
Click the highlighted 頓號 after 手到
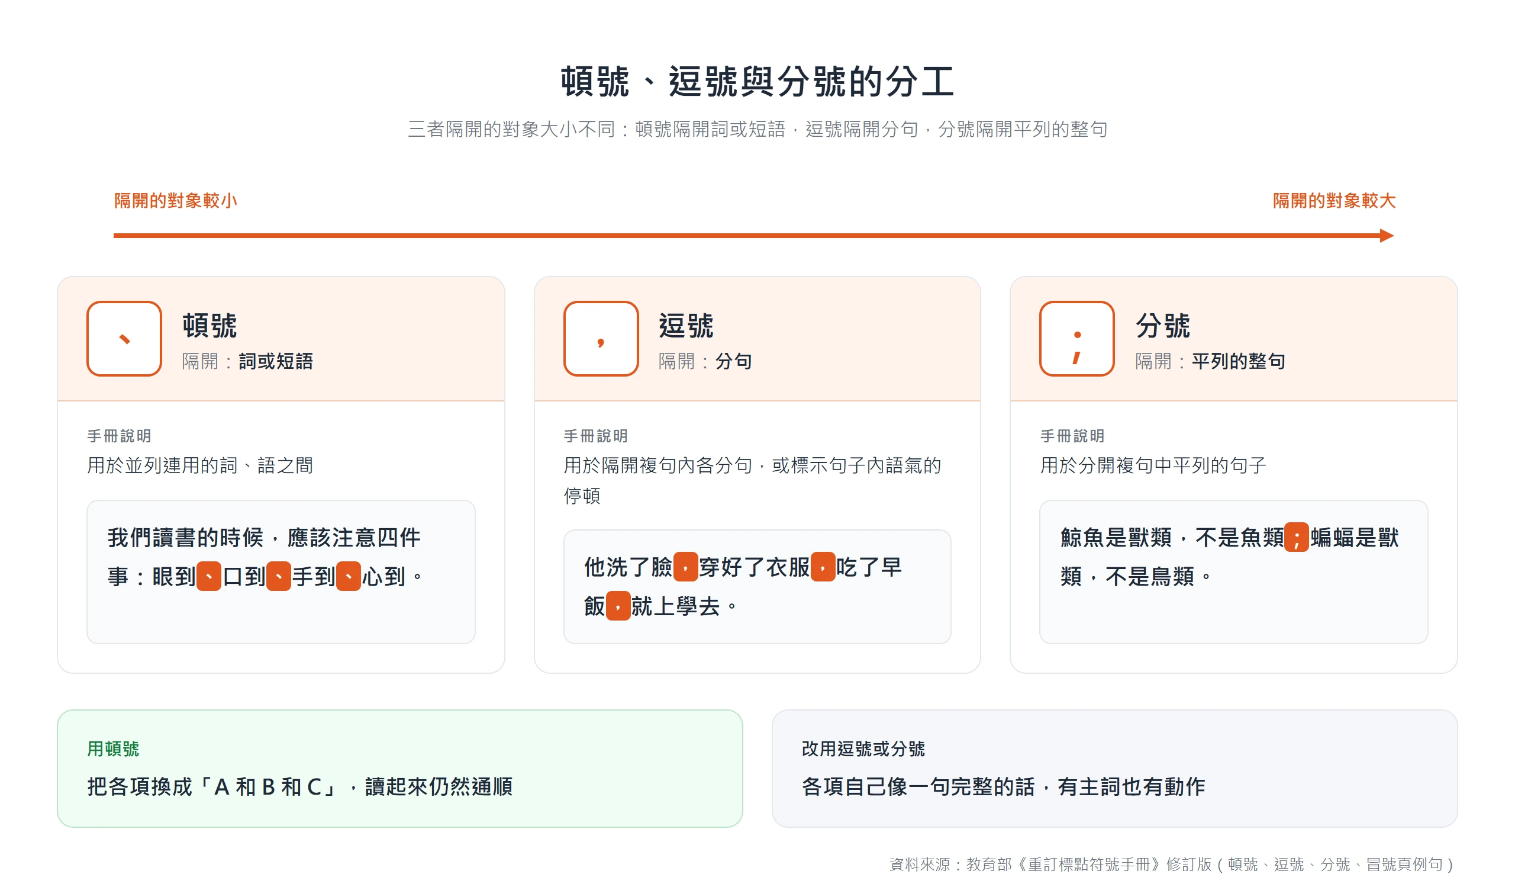(x=349, y=576)
